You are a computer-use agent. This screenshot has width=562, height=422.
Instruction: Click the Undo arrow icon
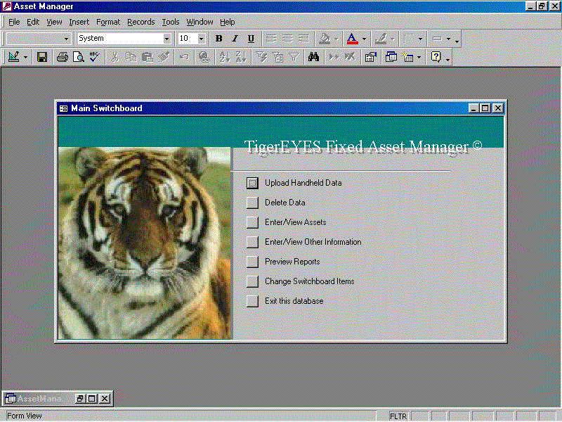pos(184,57)
